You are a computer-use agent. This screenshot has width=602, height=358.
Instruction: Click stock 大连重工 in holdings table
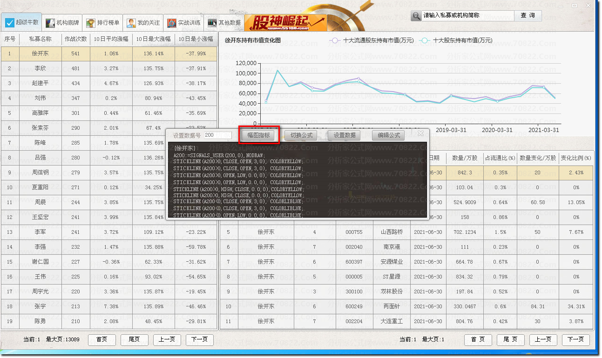(392, 321)
